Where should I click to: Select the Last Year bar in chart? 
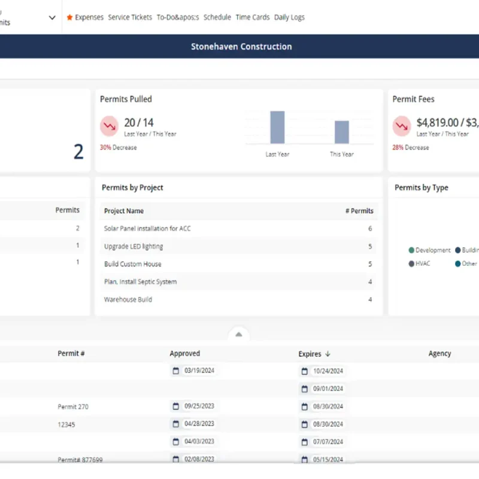277,127
